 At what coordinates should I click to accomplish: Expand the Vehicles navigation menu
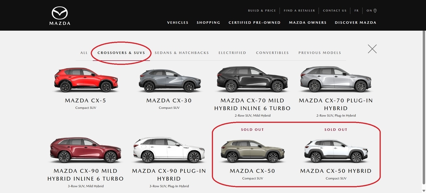pyautogui.click(x=178, y=22)
